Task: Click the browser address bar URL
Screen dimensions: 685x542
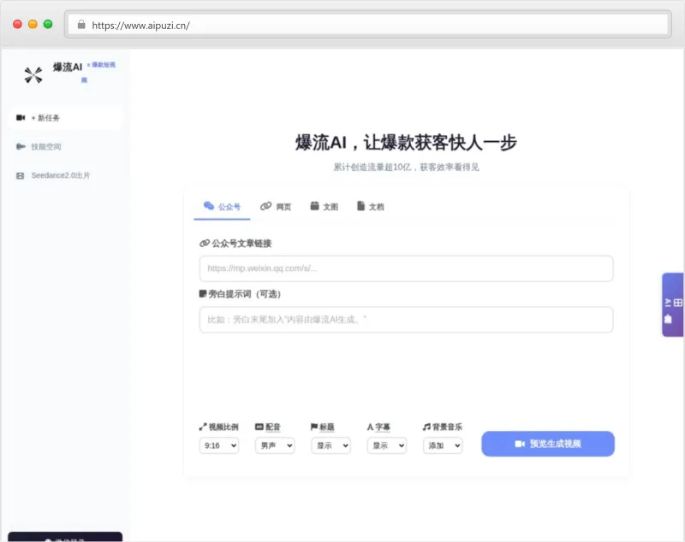Action: pyautogui.click(x=140, y=26)
